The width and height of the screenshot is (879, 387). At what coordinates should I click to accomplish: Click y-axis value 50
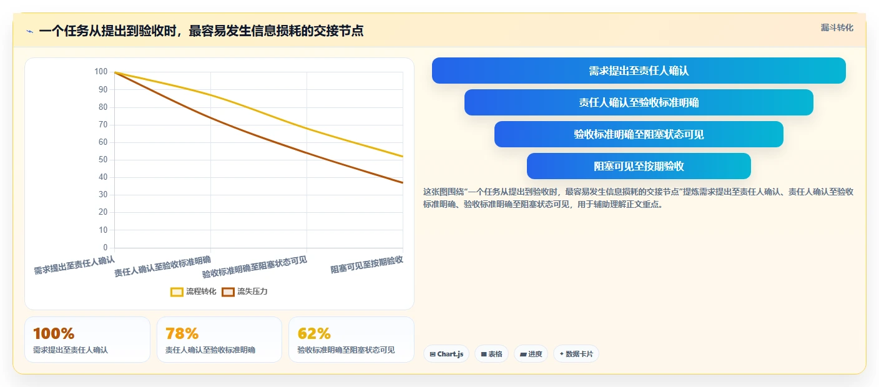click(x=103, y=160)
